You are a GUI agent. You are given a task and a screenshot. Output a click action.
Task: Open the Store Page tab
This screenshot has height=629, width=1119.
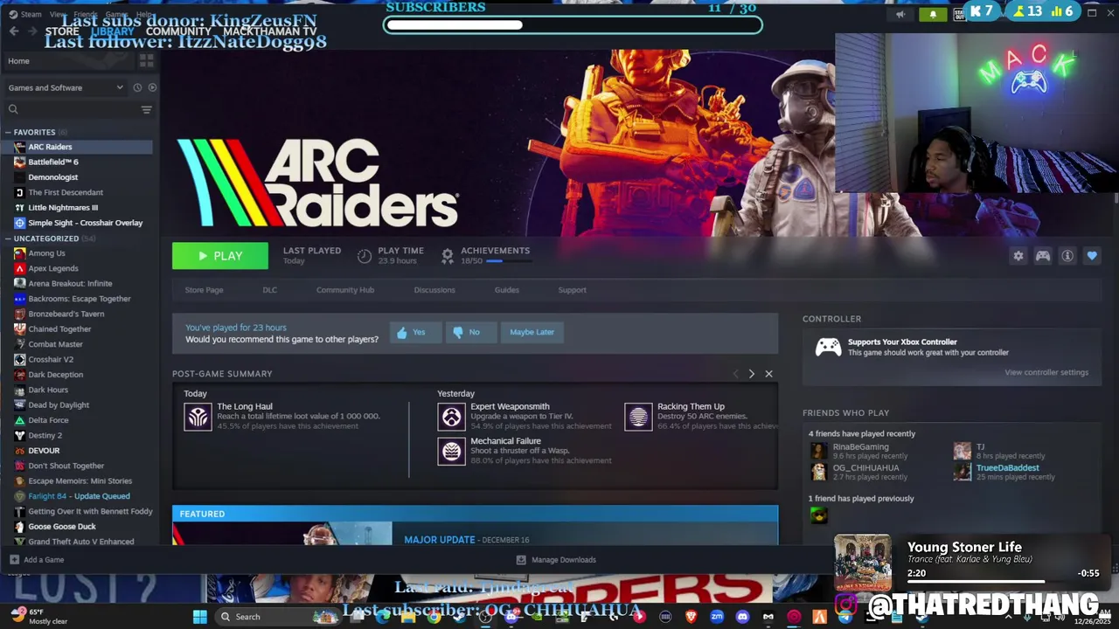pos(204,290)
